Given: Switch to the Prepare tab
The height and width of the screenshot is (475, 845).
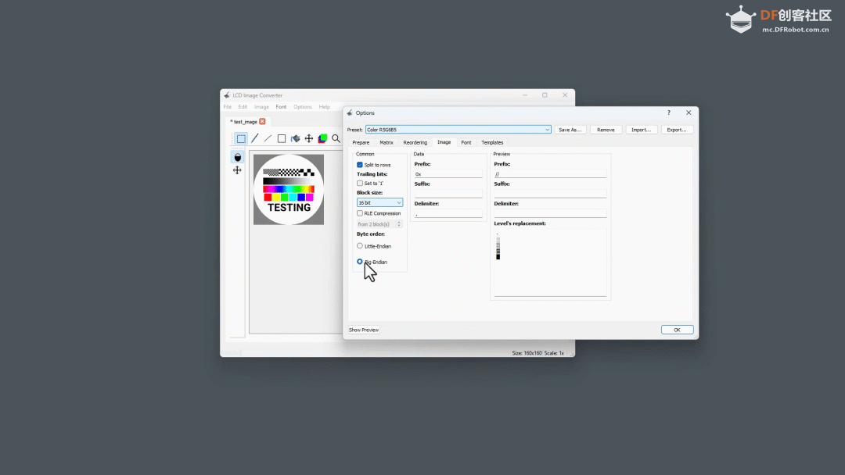Looking at the screenshot, I should click(361, 142).
